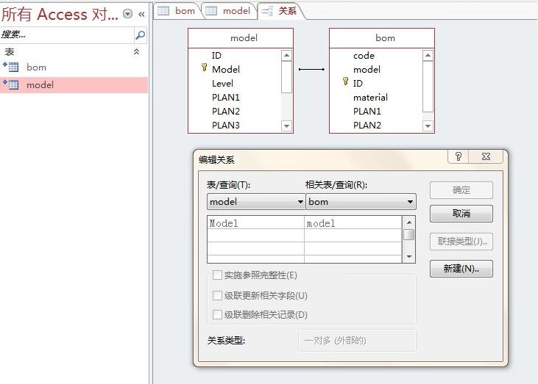Viewport: 538px width, 384px height.
Task: Select bom table in navigation pane
Action: point(74,67)
